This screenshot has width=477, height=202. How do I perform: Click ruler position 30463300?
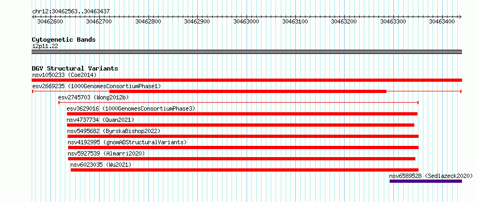pyautogui.click(x=393, y=21)
